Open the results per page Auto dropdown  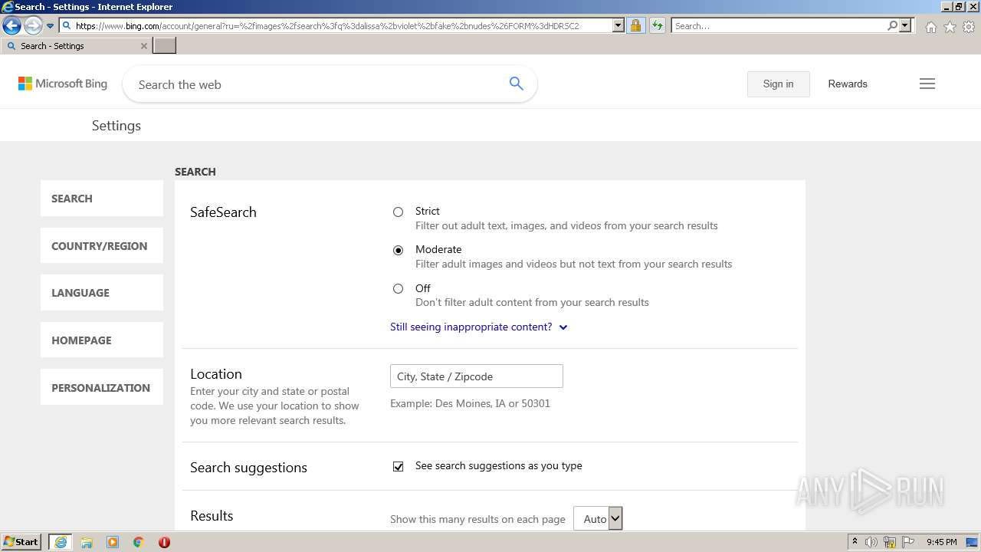tap(598, 519)
